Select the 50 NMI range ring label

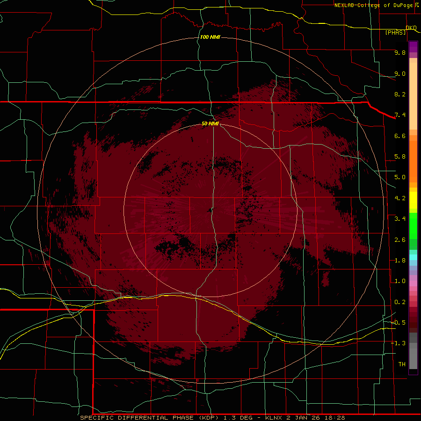(x=210, y=123)
